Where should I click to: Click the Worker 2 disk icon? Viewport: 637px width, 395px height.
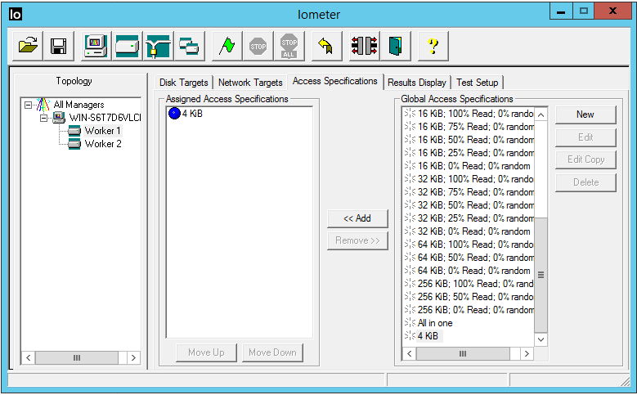point(74,144)
